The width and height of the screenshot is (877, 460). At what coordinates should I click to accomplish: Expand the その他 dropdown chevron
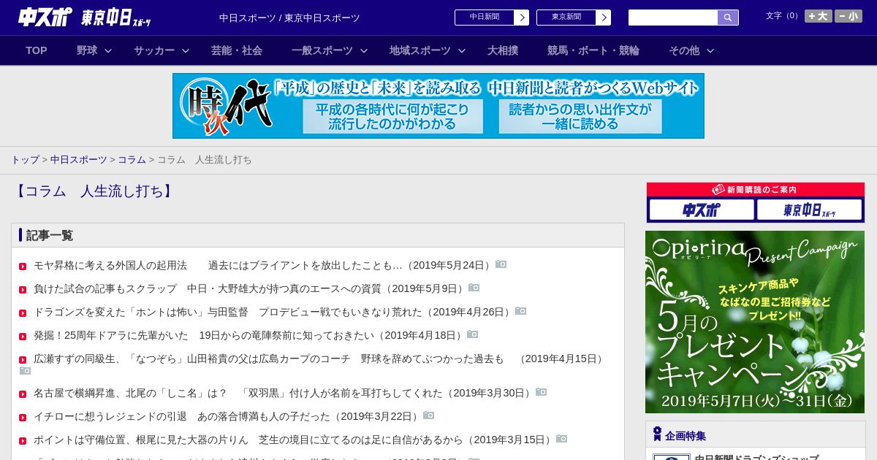[710, 51]
